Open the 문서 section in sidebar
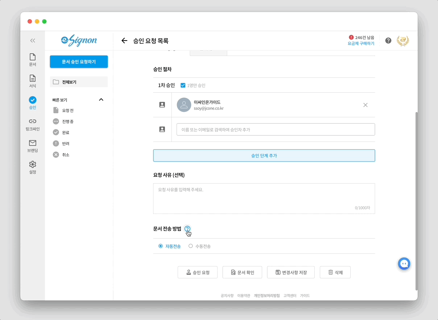Image resolution: width=438 pixels, height=320 pixels. (33, 60)
